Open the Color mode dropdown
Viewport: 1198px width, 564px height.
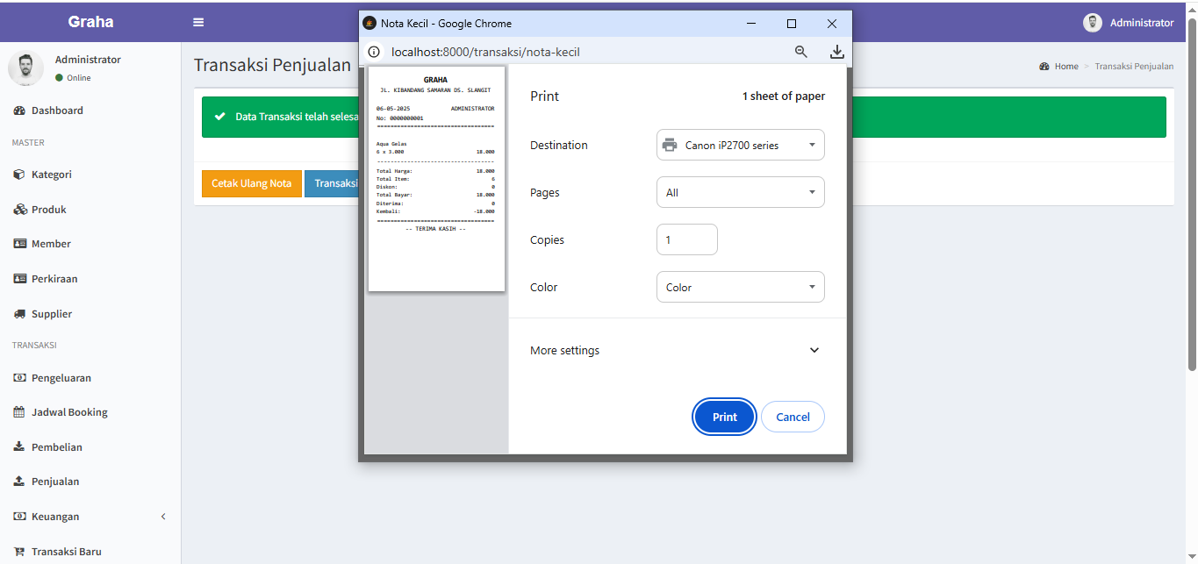pyautogui.click(x=740, y=288)
